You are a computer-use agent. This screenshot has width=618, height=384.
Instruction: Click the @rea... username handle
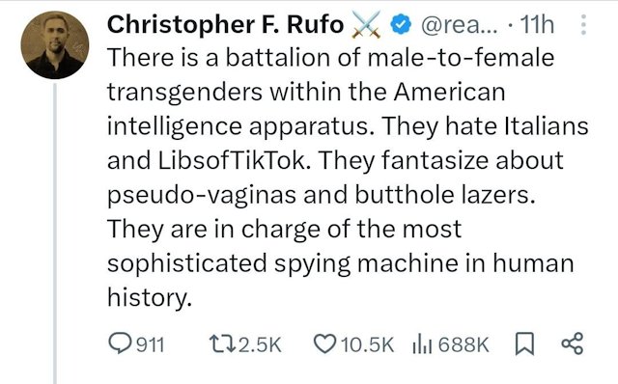[460, 26]
